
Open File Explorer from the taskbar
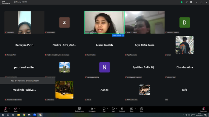coord(19,115)
